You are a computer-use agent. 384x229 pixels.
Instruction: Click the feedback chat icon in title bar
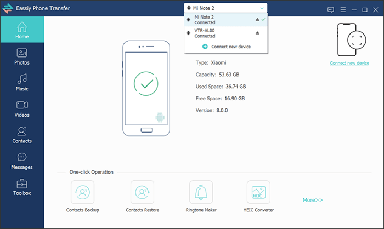pyautogui.click(x=330, y=9)
